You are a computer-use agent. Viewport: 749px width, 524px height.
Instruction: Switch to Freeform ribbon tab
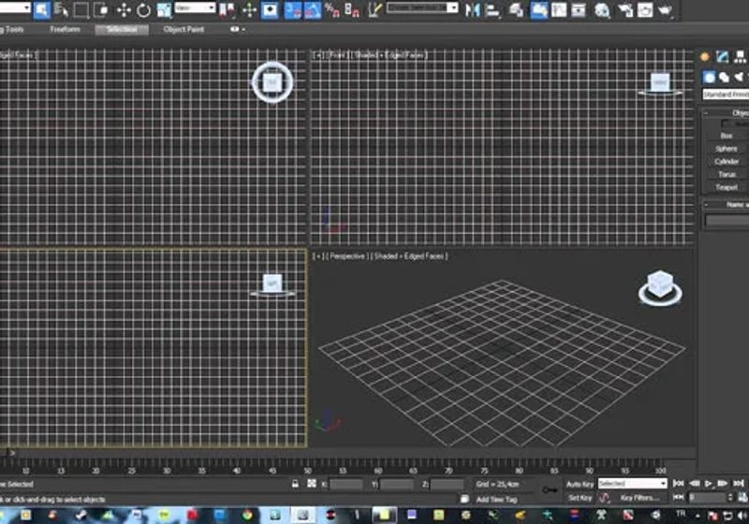point(65,30)
